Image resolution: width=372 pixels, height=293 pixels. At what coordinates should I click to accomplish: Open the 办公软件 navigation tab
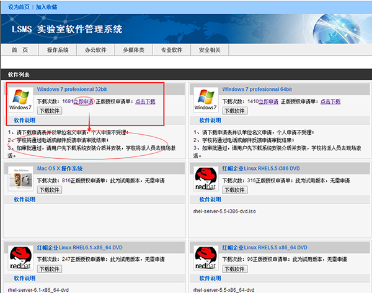95,50
